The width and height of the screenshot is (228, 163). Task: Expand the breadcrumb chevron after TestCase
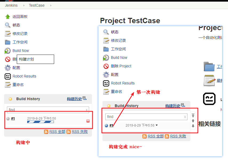(51, 5)
